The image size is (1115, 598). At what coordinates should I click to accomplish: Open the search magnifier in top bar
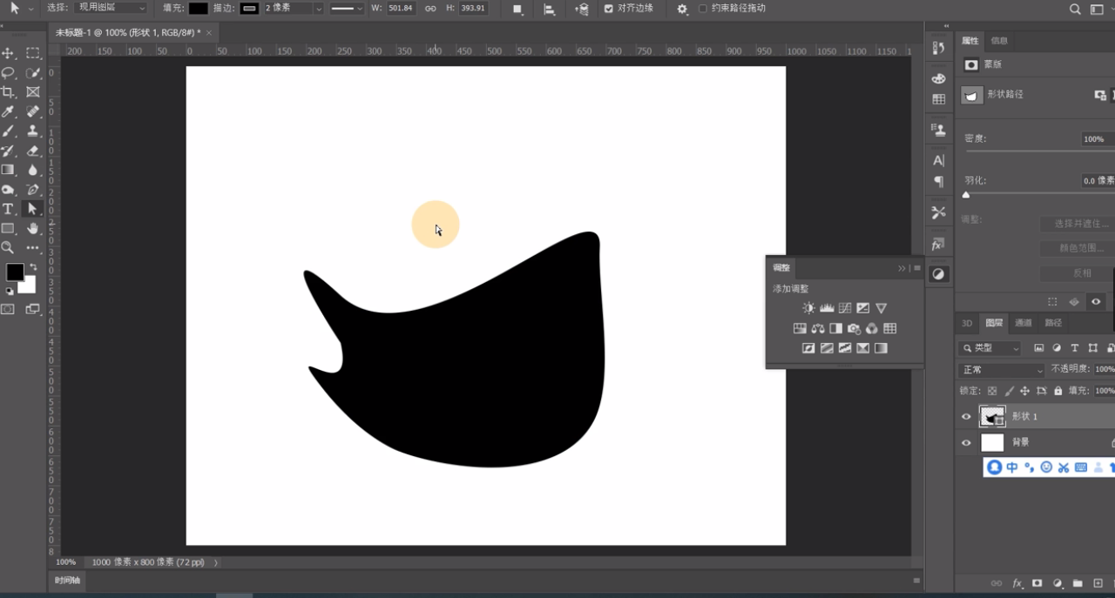1075,9
